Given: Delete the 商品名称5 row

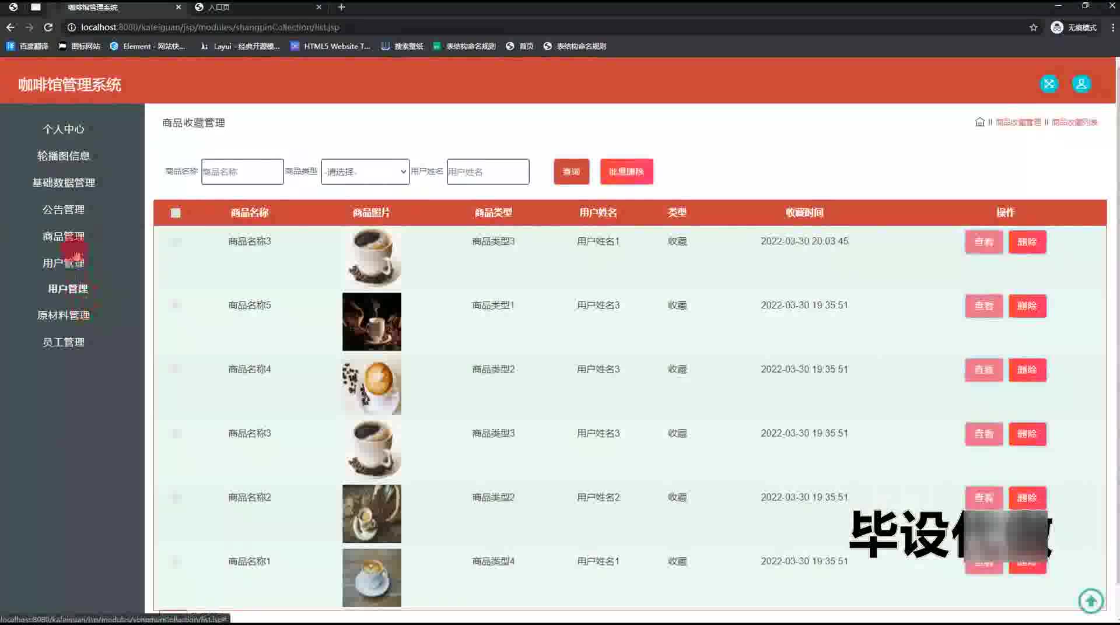Looking at the screenshot, I should [x=1027, y=306].
